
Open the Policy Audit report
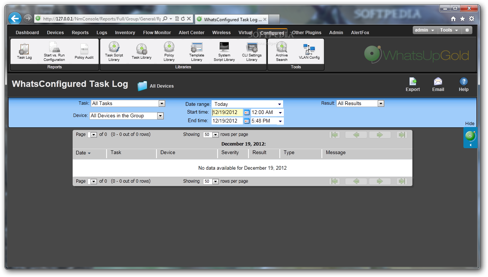coord(84,51)
